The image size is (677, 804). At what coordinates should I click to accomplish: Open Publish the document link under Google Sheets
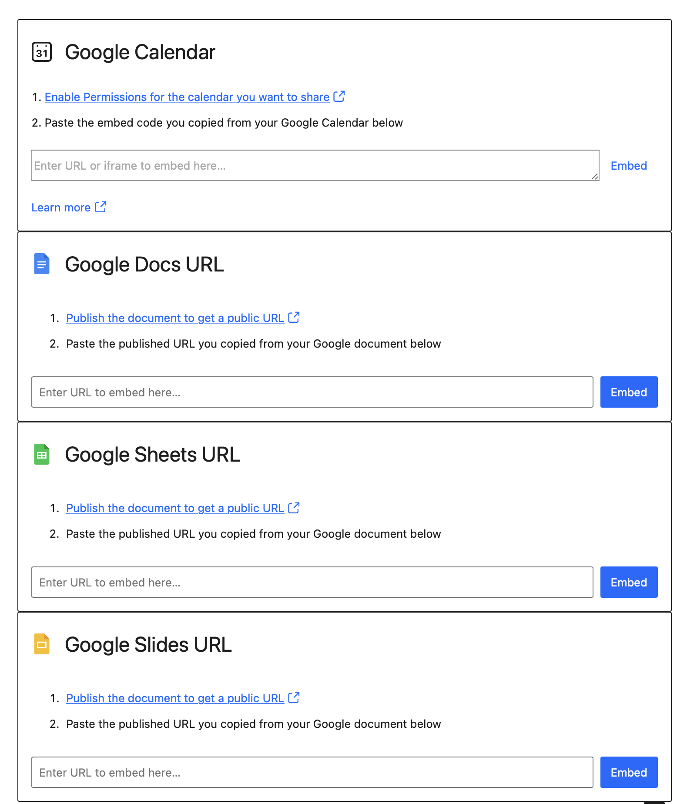(175, 508)
